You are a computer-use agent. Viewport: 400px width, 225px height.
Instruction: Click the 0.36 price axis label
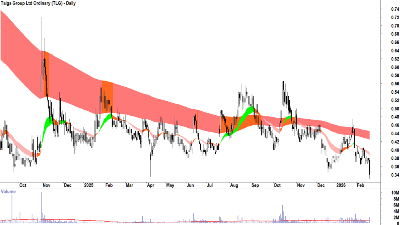[395, 167]
